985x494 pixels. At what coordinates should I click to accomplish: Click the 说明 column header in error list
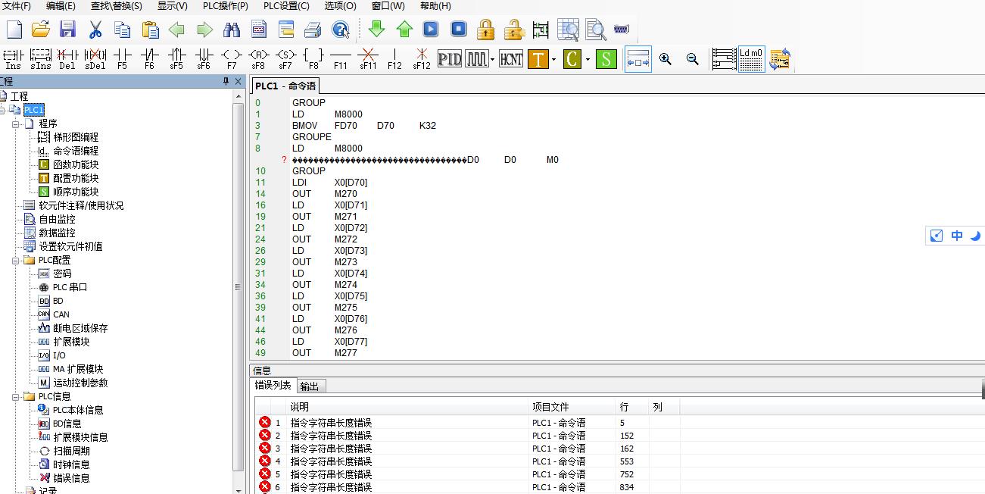[300, 407]
